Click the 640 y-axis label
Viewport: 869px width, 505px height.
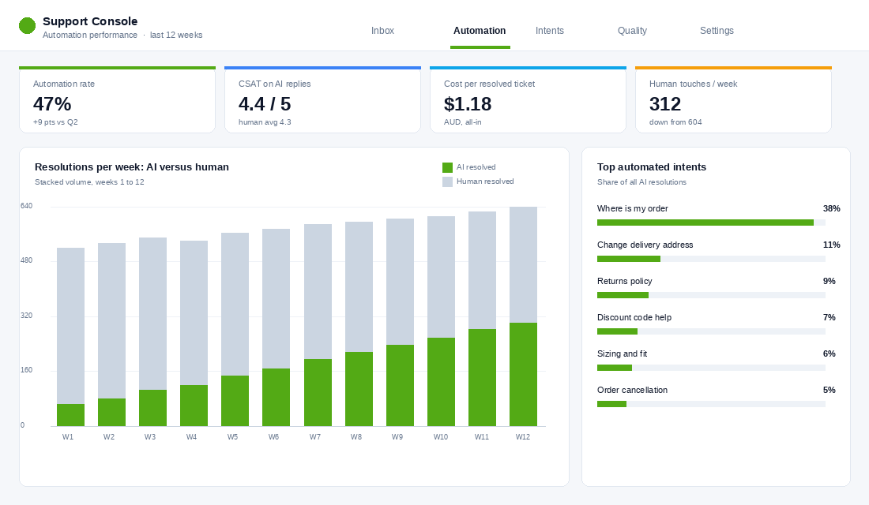point(27,206)
